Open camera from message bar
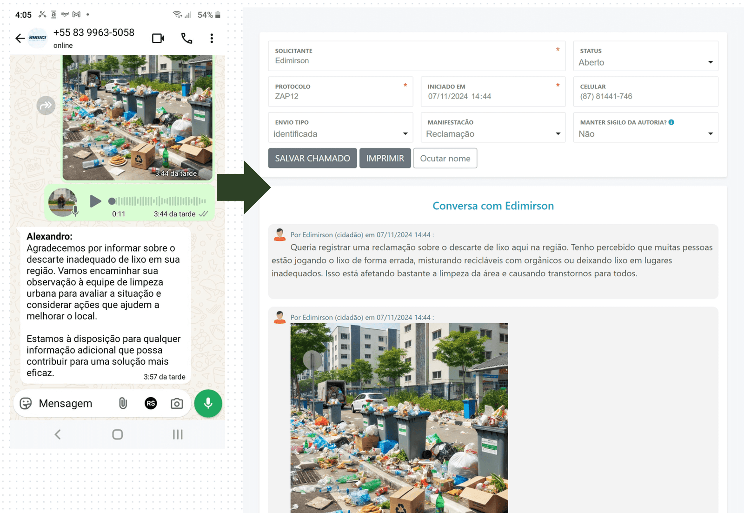The width and height of the screenshot is (744, 513). pos(177,403)
